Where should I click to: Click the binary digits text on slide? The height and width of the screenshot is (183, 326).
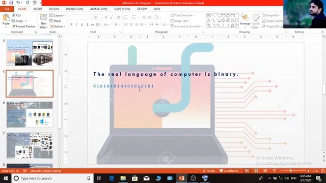point(123,86)
